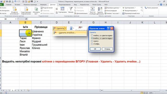167x94 pixels.
Task: Sort A to Z ascending in ribbon
Action: tap(57, 9)
